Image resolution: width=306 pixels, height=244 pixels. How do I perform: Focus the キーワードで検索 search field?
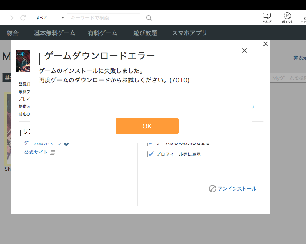coord(103,18)
